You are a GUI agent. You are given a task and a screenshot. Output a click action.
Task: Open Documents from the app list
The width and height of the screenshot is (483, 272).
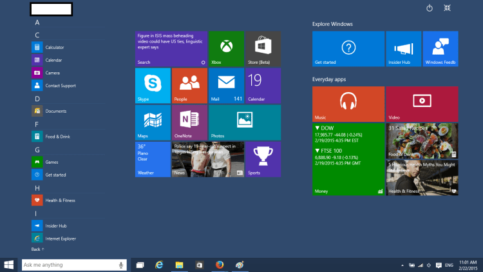[68, 111]
